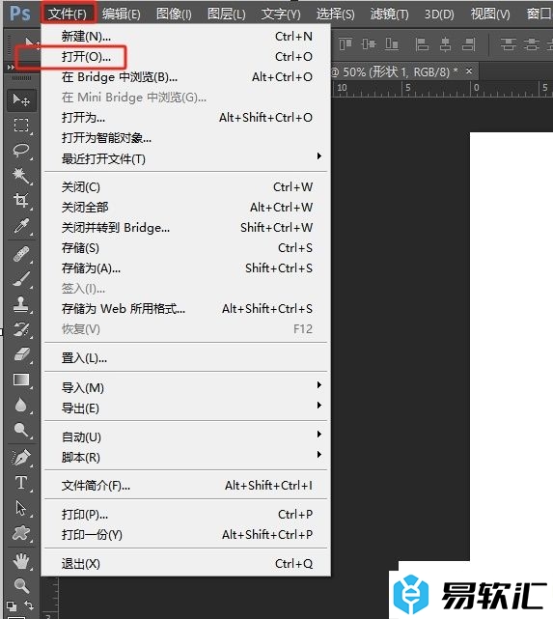Open the 图层(L) menu

pos(227,14)
